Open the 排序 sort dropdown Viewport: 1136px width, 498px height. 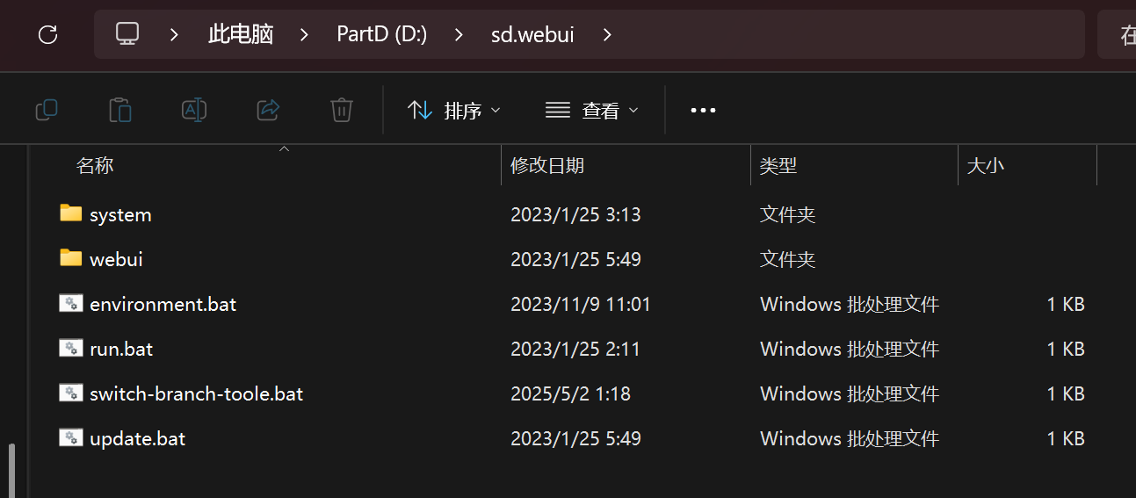(454, 110)
